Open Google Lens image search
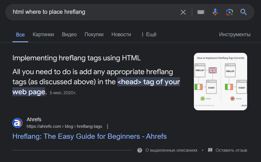 coord(229,12)
